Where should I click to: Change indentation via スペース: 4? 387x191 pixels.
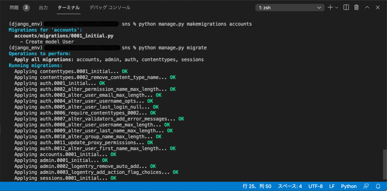click(x=290, y=186)
